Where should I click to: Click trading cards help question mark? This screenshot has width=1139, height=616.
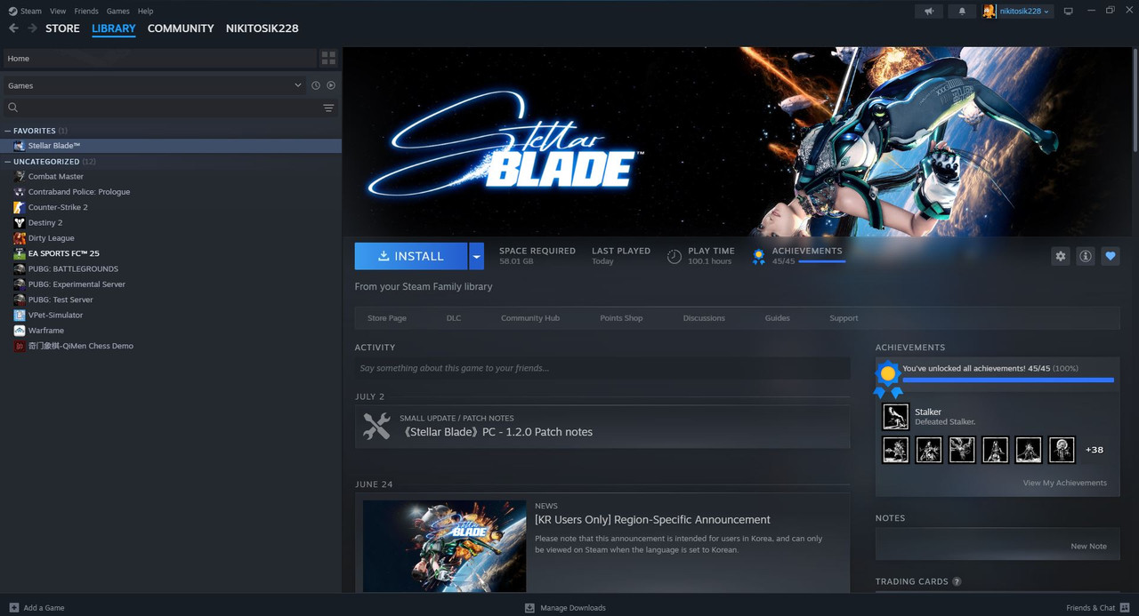[957, 581]
